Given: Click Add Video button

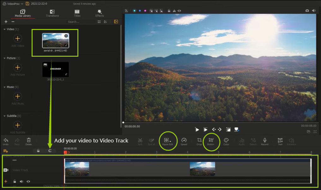Looking at the screenshot, I should [x=18, y=39].
